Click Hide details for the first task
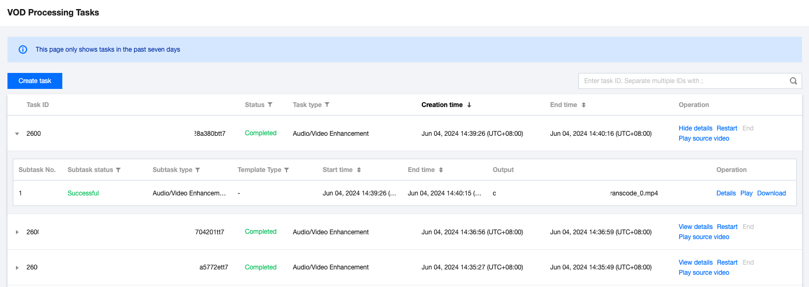Screen dimensions: 809x287 pyautogui.click(x=695, y=128)
